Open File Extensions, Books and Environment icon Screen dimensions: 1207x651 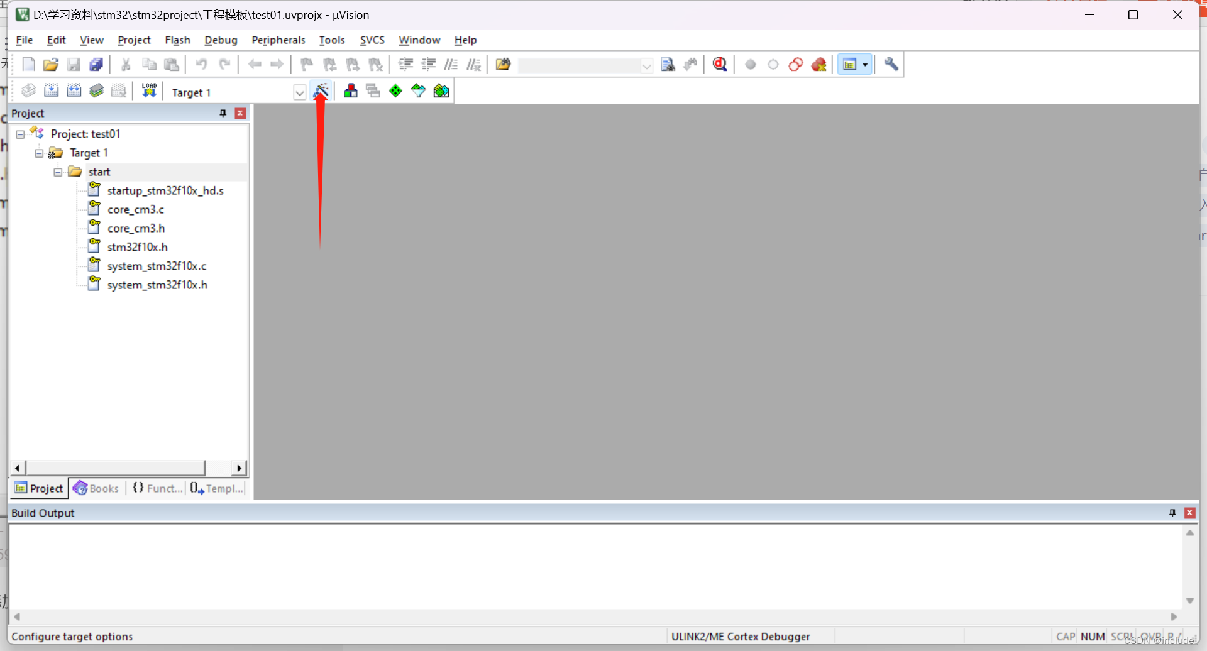pos(351,91)
